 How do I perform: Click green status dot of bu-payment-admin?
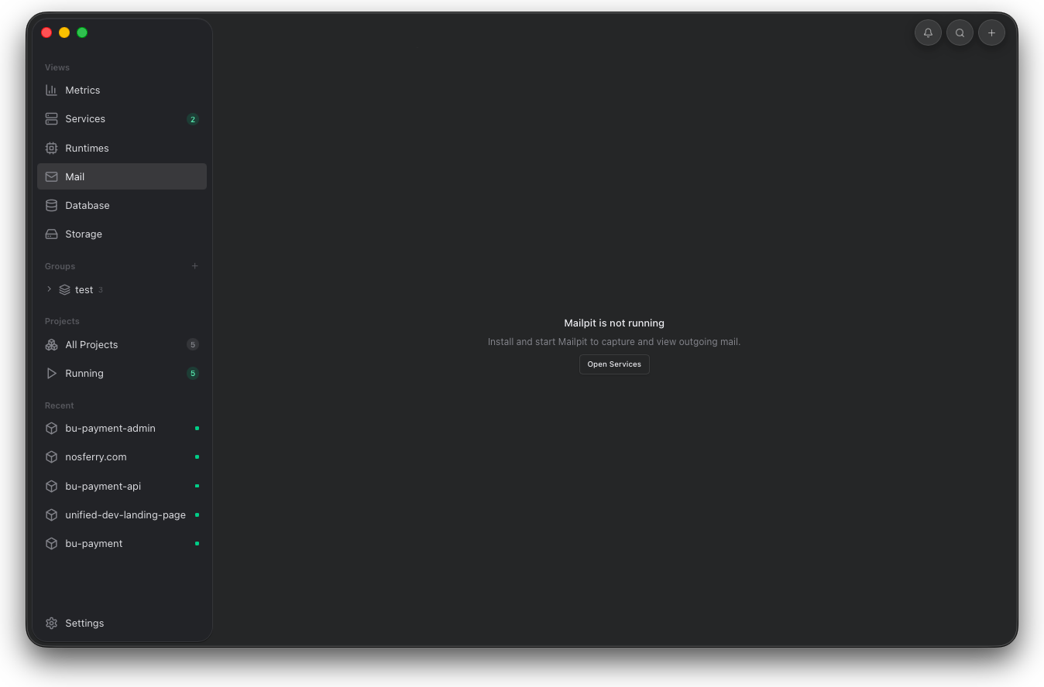(x=197, y=428)
